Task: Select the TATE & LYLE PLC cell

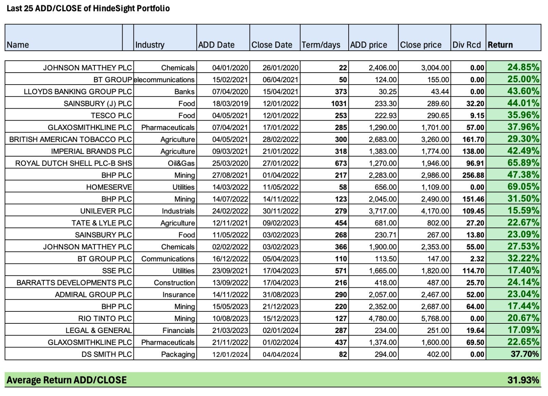Action: (x=69, y=223)
